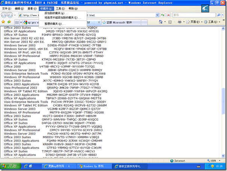Close the open 收藏夹 (Favorites) menu
227x171 pixels.
(46, 9)
